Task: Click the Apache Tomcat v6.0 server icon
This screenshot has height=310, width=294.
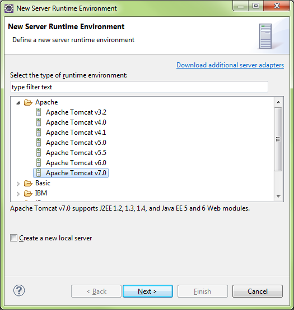Action: (x=39, y=162)
